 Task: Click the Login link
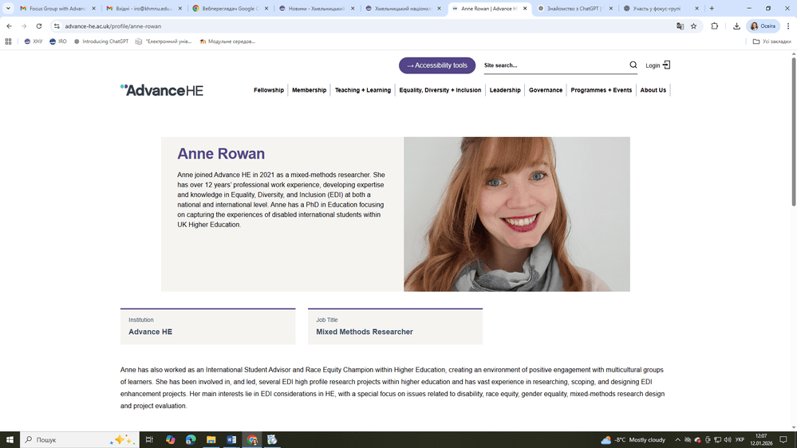click(657, 65)
